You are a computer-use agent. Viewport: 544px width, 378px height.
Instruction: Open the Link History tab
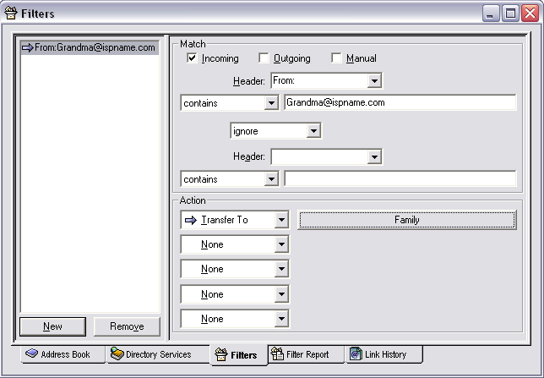(384, 354)
